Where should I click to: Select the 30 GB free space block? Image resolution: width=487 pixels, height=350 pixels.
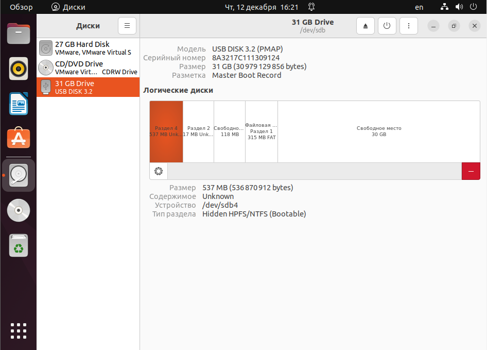(x=379, y=131)
